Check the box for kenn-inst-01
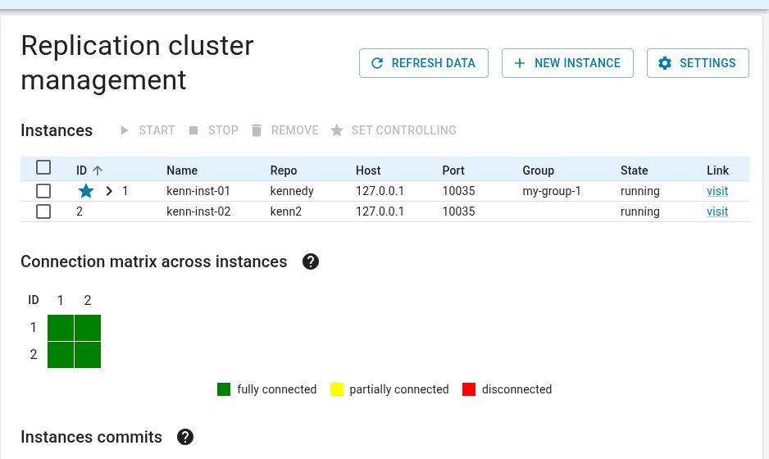 click(43, 191)
